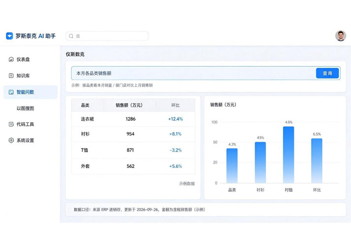
Task: Select the 562 sales value
Action: tap(130, 166)
